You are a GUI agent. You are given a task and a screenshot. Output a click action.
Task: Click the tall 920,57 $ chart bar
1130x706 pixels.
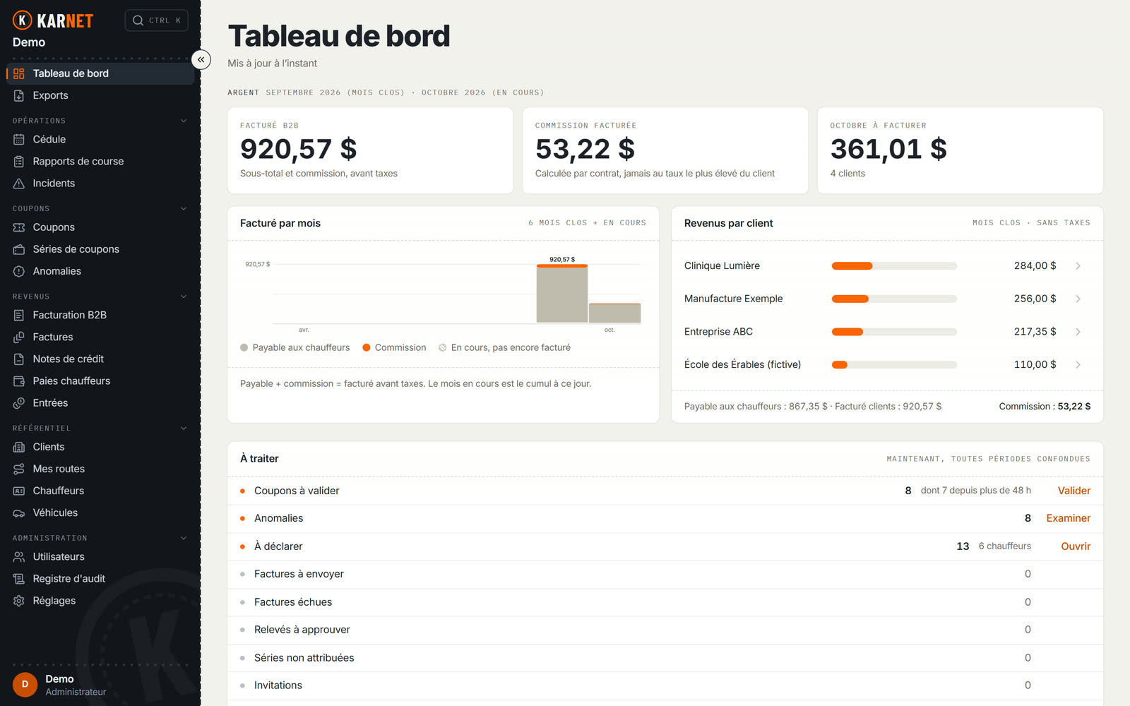click(562, 294)
